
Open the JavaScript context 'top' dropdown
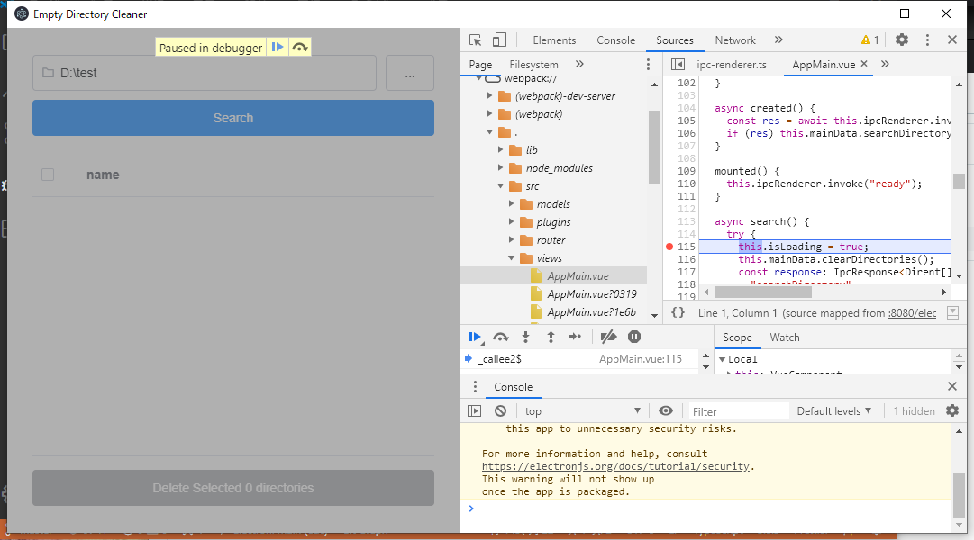(x=582, y=411)
